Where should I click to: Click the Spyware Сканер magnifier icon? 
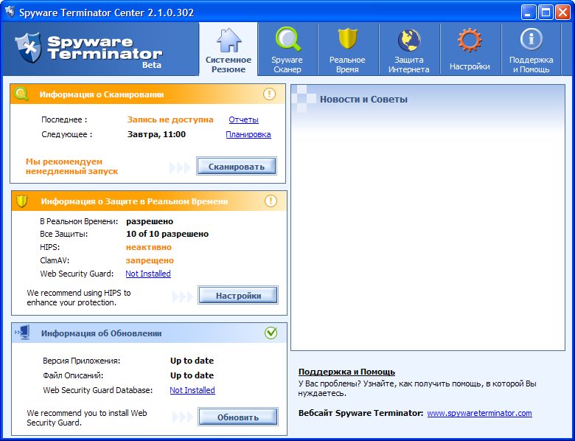click(x=287, y=38)
